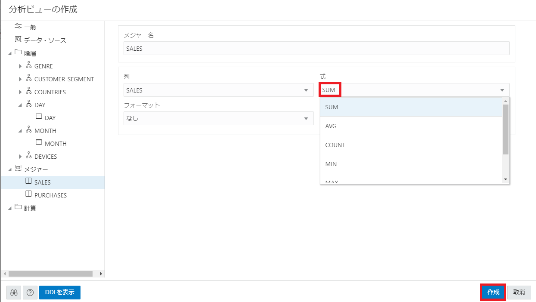536x302 pixels.
Task: Choose COUNT from the expression list
Action: [x=335, y=145]
